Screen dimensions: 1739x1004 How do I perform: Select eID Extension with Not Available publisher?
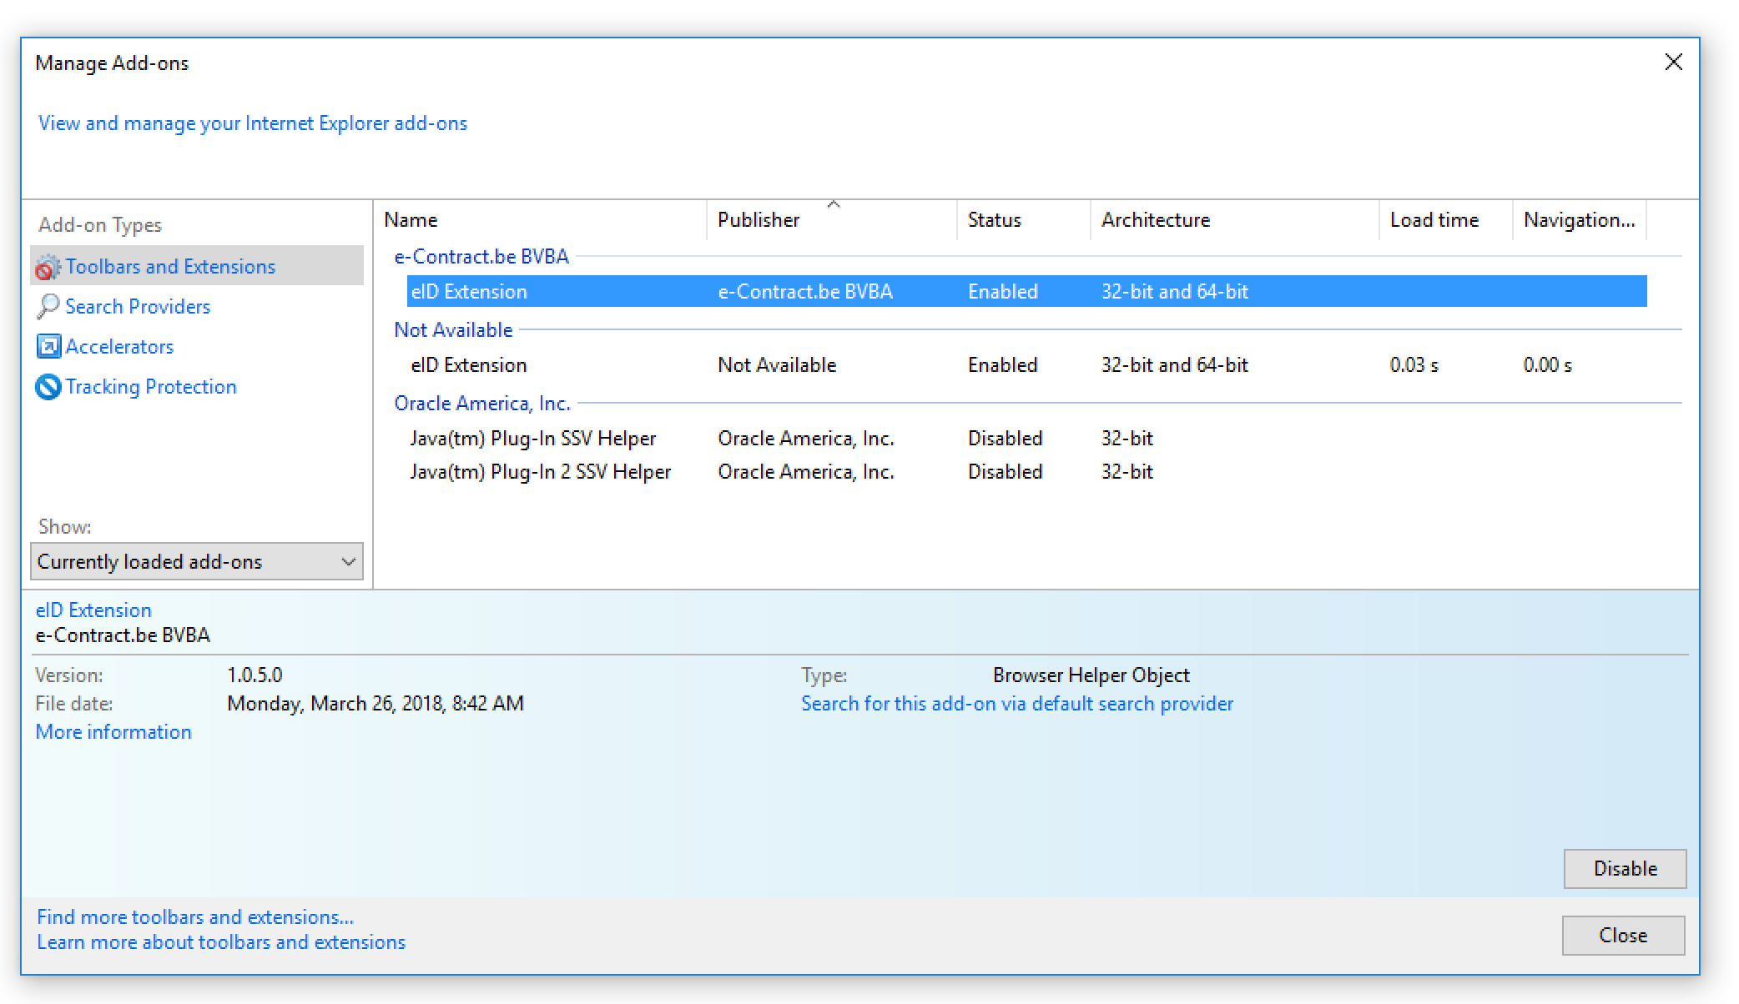(1027, 364)
